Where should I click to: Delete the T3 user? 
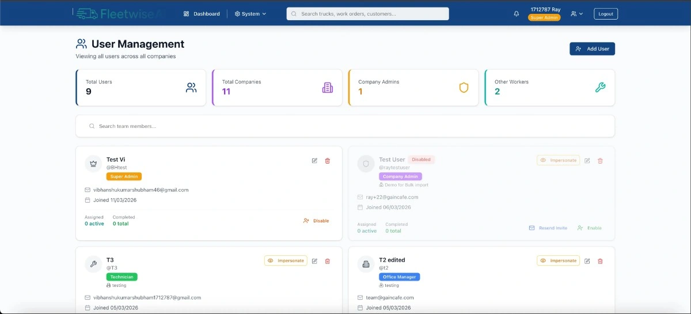(328, 261)
